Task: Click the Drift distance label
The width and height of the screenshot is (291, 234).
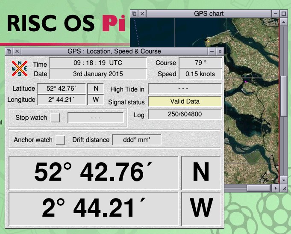Action: (x=91, y=140)
